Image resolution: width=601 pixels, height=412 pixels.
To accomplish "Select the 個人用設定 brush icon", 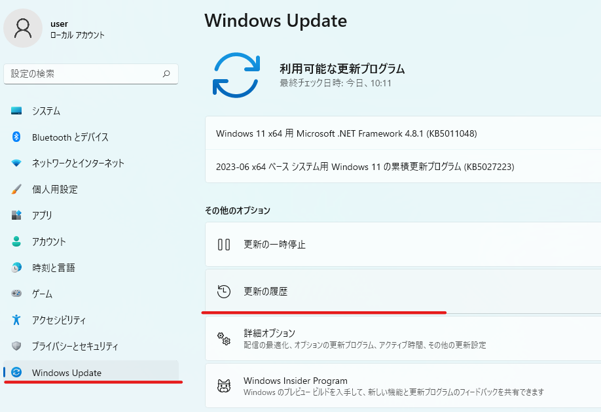I will point(18,190).
